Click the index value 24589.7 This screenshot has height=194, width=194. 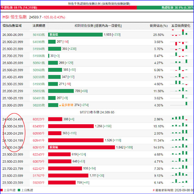[x=35, y=17]
